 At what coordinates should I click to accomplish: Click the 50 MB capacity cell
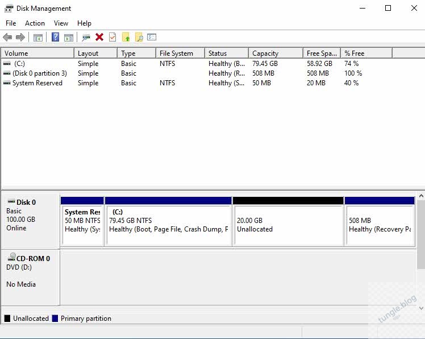(x=261, y=83)
